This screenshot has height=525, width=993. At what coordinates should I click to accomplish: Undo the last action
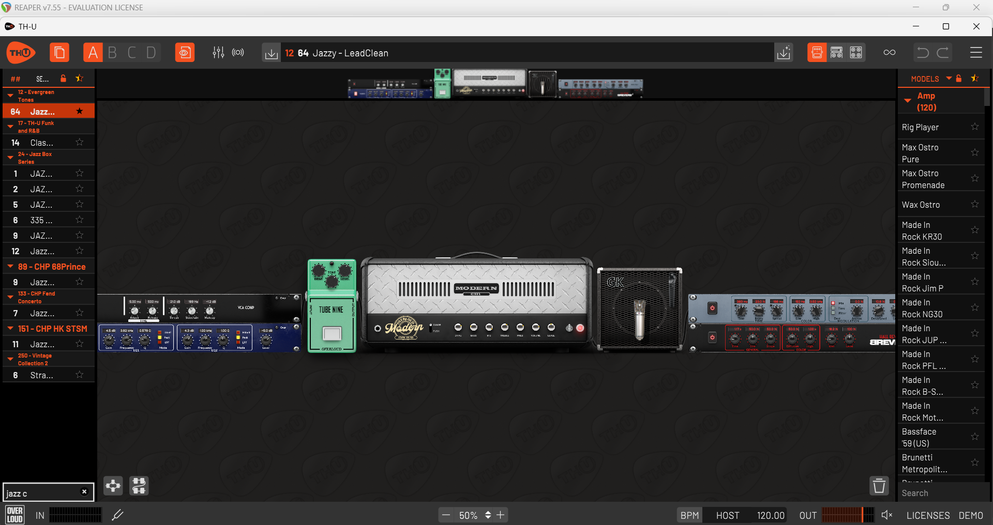click(x=923, y=53)
